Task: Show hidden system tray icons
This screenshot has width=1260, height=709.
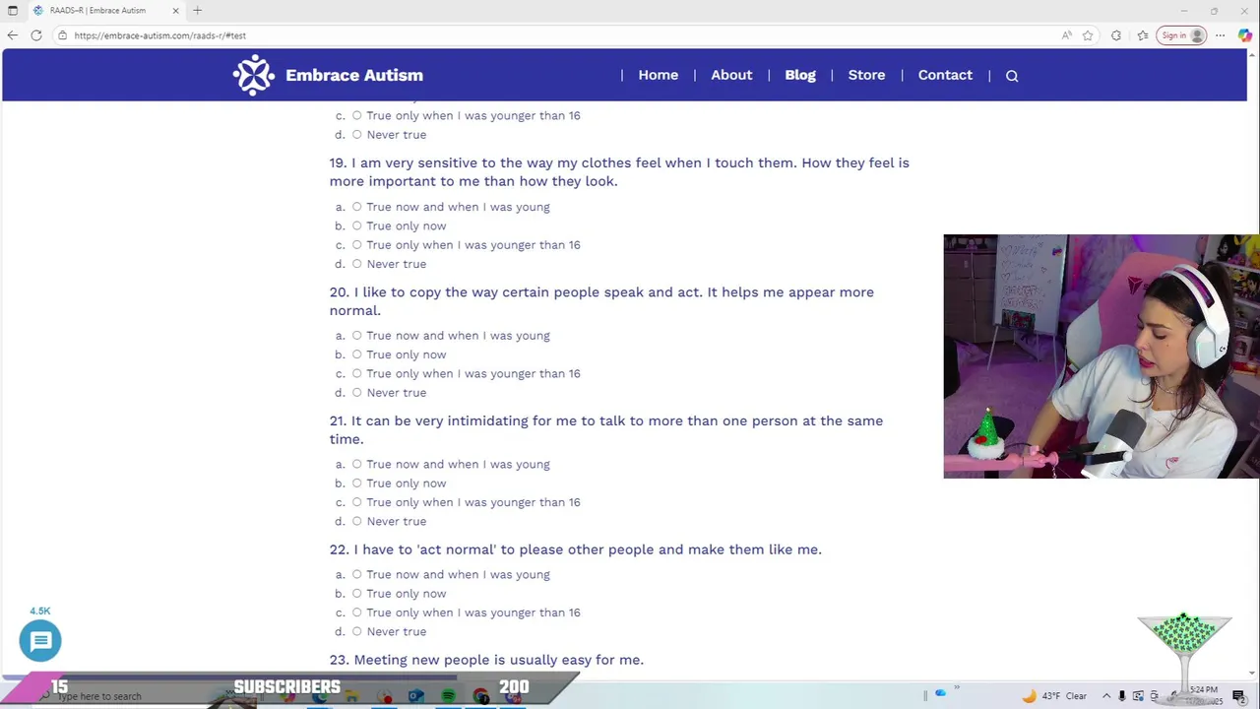Action: click(1106, 696)
